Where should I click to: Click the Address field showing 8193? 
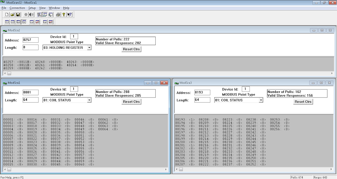pyautogui.click(x=202, y=92)
